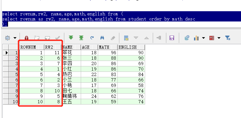The height and width of the screenshot is (118, 241).
Task: Click row header number 10
Action: [x=14, y=102]
